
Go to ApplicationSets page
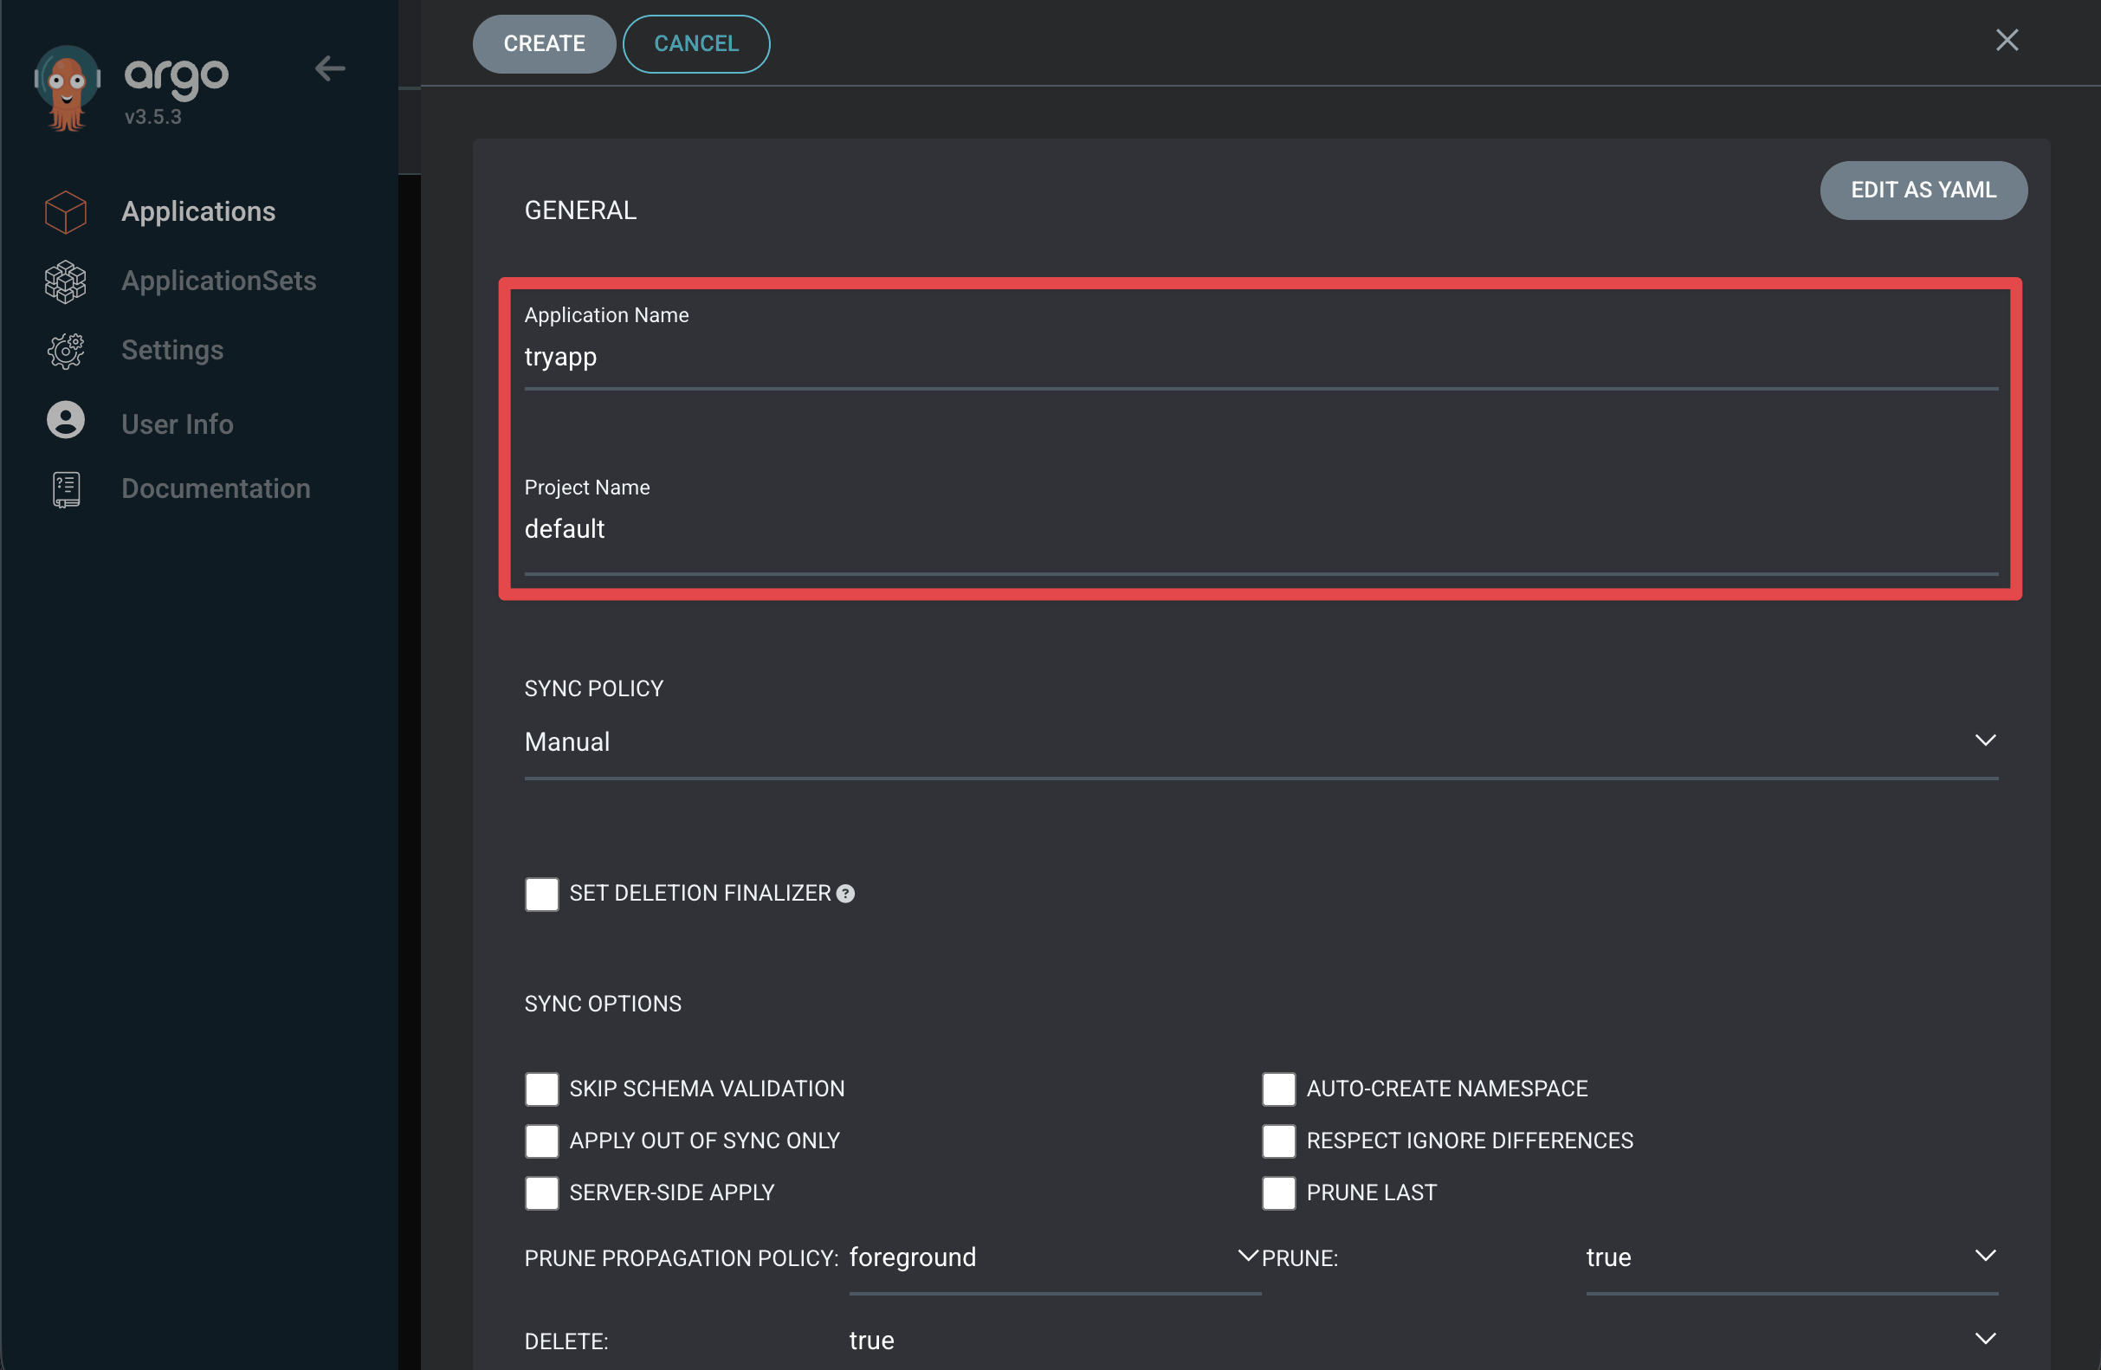(219, 281)
